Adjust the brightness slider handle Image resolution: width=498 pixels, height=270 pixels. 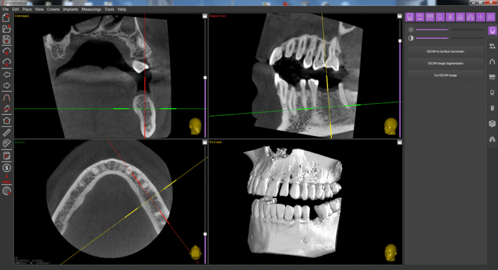(449, 29)
